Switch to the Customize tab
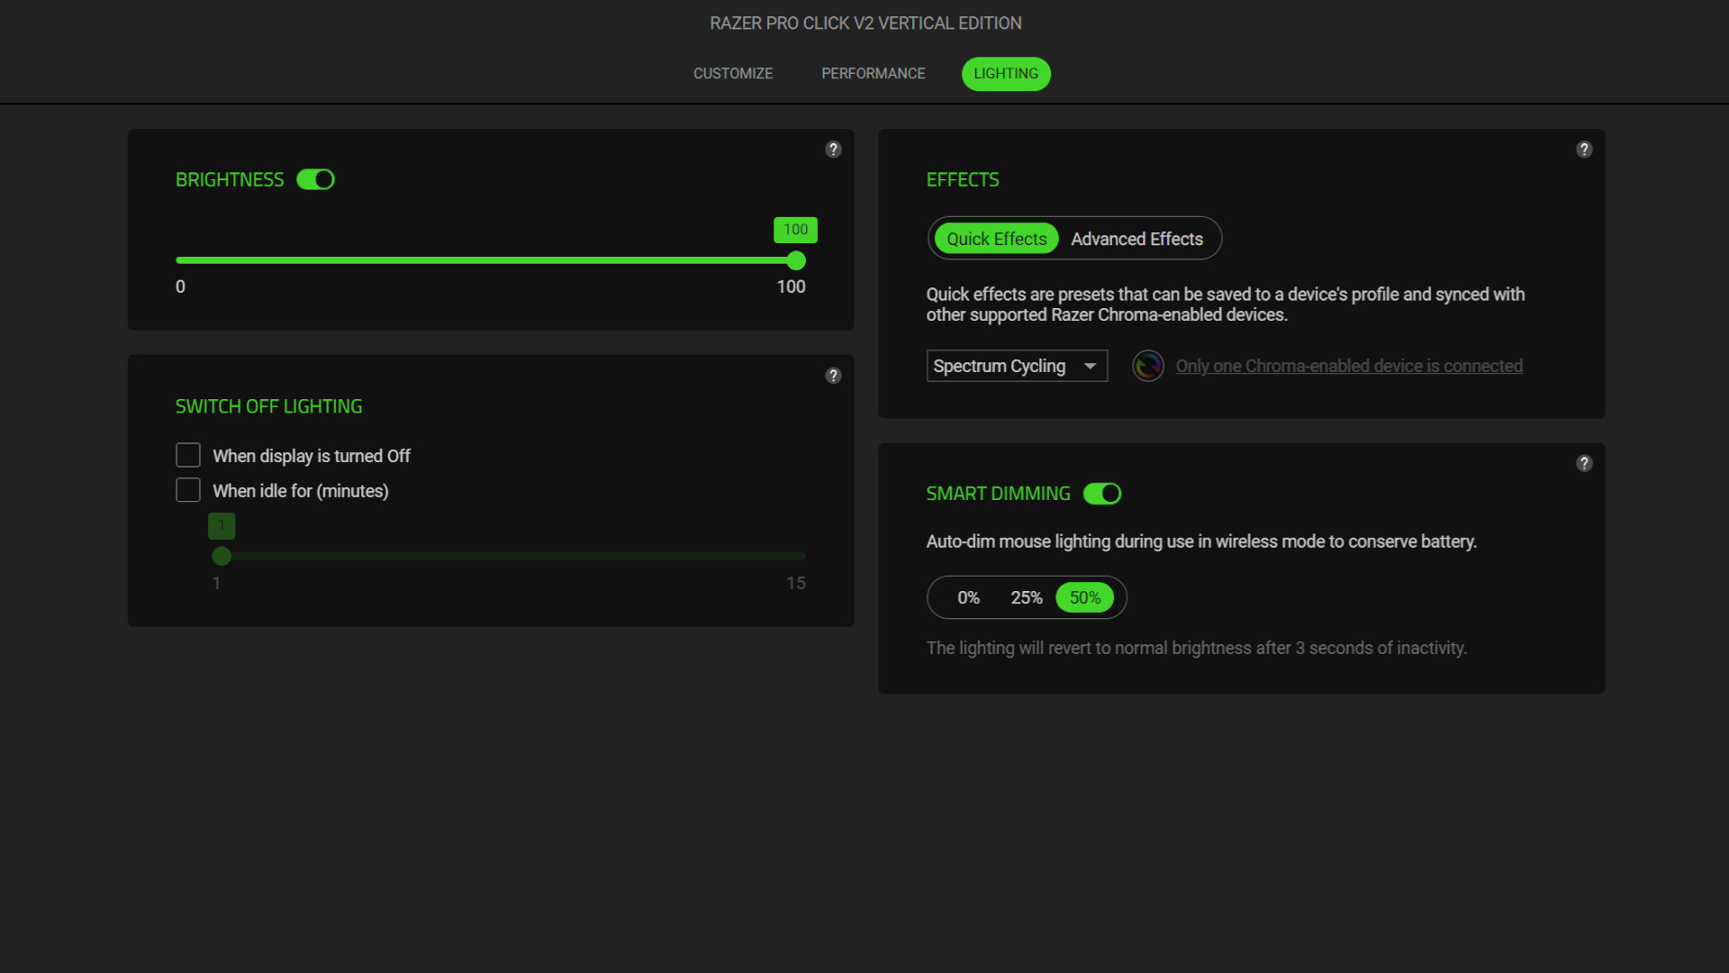The height and width of the screenshot is (973, 1729). (x=732, y=73)
